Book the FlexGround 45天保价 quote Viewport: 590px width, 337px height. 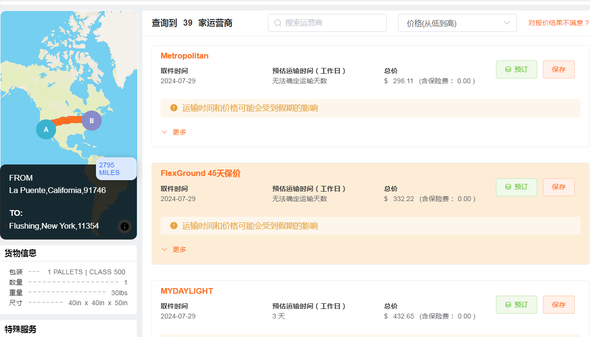pos(516,187)
